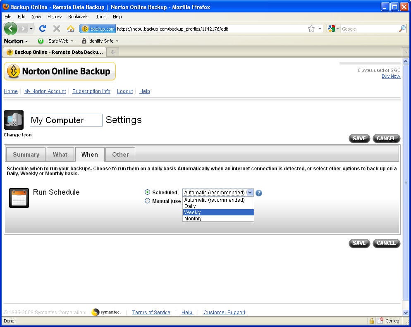Click the bottom SAVE button
Viewport: 411px width, 327px height.
click(359, 243)
